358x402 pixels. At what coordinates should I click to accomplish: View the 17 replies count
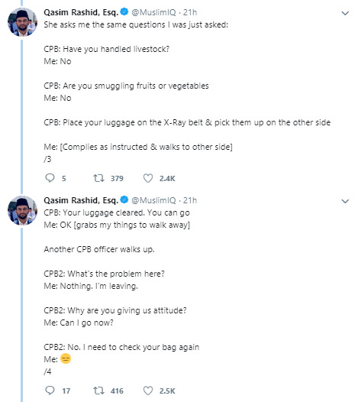click(66, 391)
